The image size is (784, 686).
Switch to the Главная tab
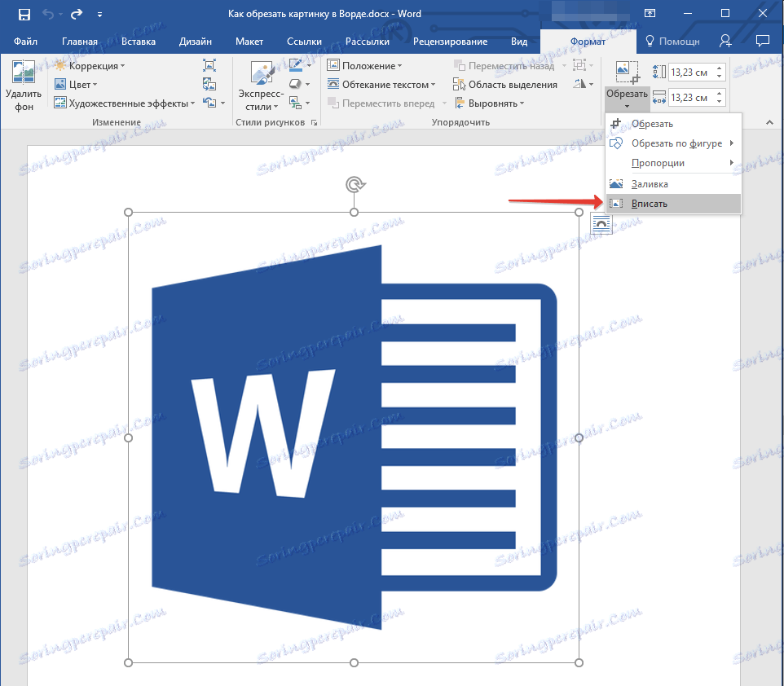click(x=80, y=42)
